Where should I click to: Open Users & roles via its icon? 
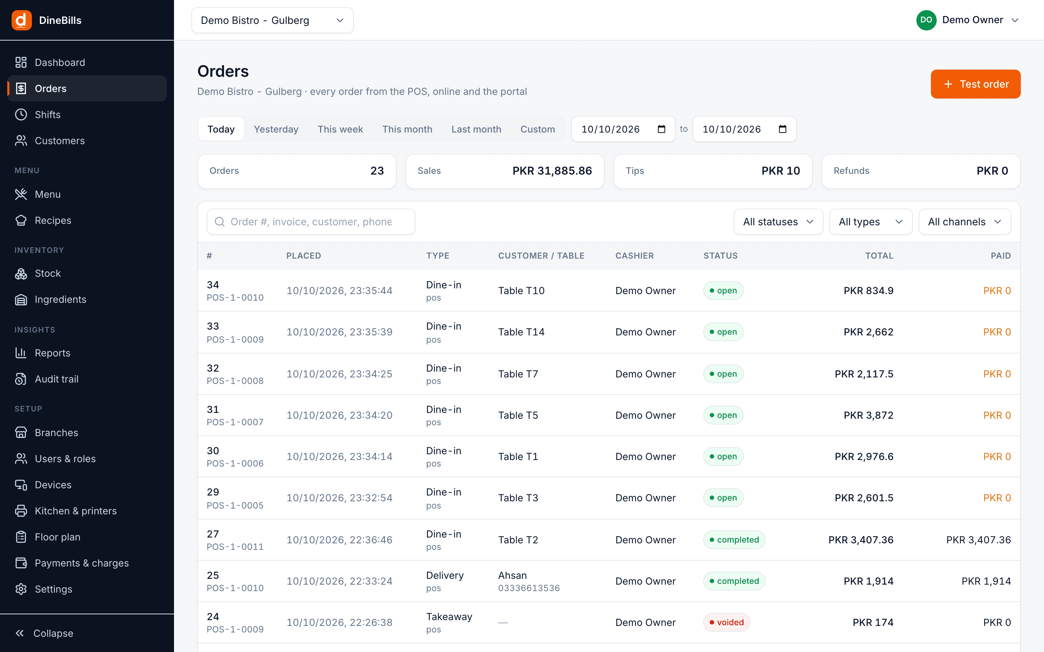(21, 459)
